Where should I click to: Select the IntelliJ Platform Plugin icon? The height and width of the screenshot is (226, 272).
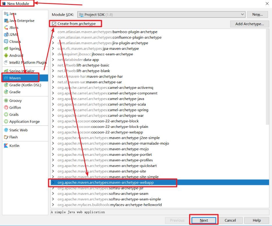(6, 62)
